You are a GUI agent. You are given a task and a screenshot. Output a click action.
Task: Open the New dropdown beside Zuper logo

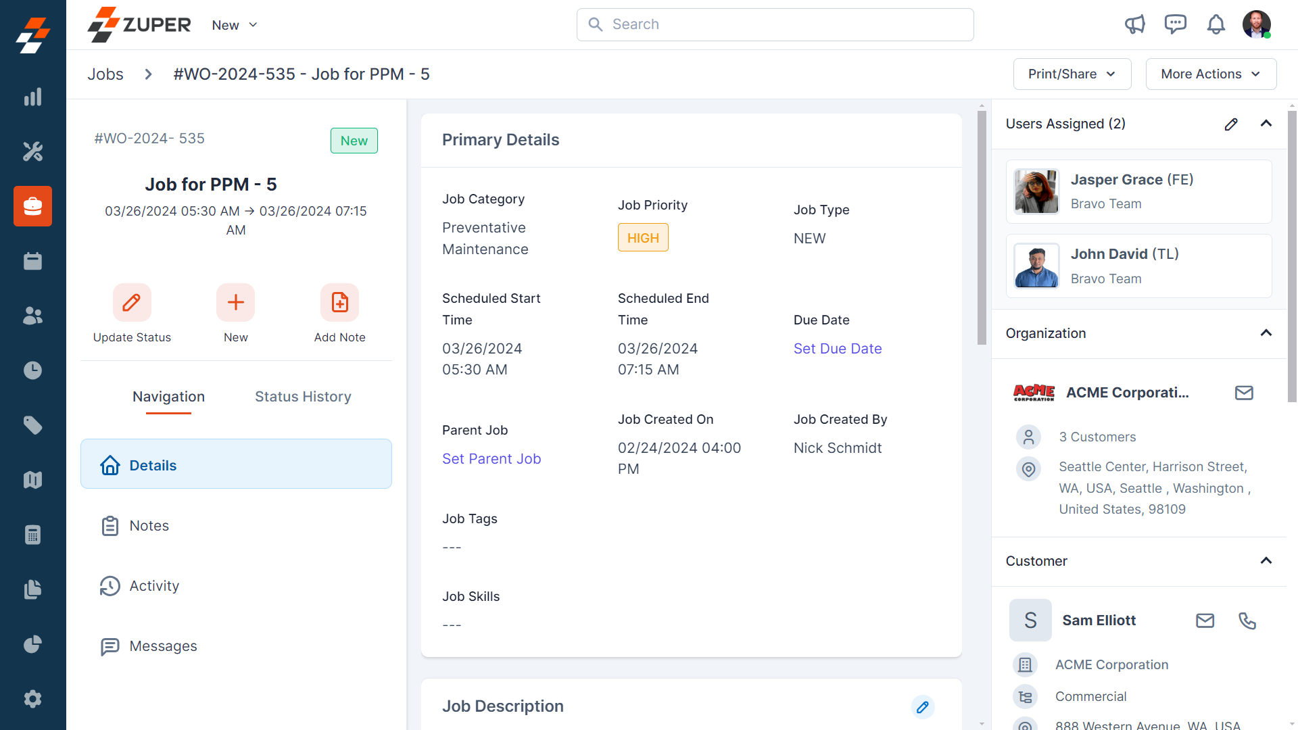[235, 25]
